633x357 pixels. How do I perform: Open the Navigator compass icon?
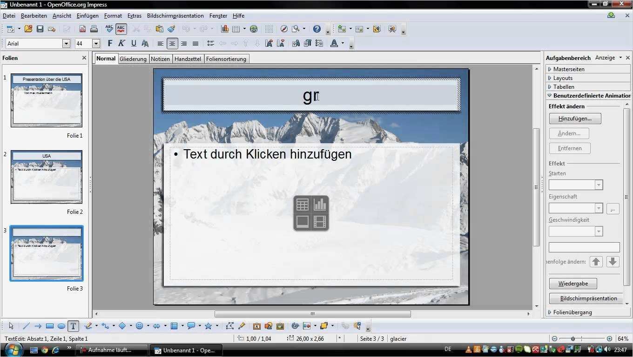(284, 29)
